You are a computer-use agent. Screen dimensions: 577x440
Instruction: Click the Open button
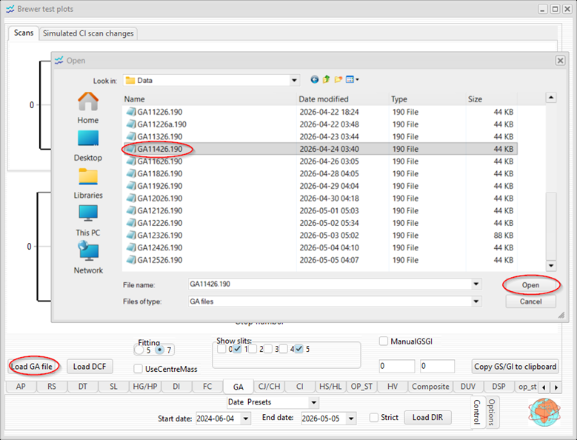click(530, 284)
